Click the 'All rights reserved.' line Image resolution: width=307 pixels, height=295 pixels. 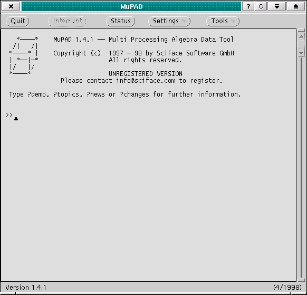[x=145, y=60]
